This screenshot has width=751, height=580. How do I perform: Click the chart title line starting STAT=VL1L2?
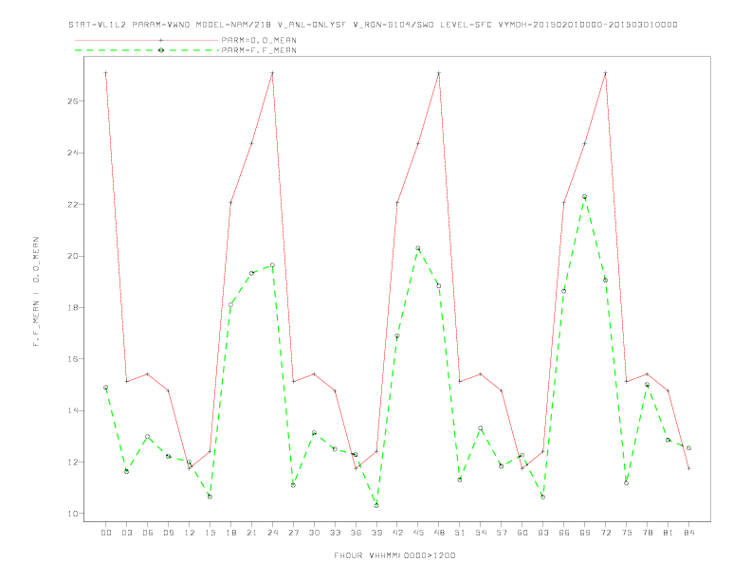pyautogui.click(x=373, y=25)
